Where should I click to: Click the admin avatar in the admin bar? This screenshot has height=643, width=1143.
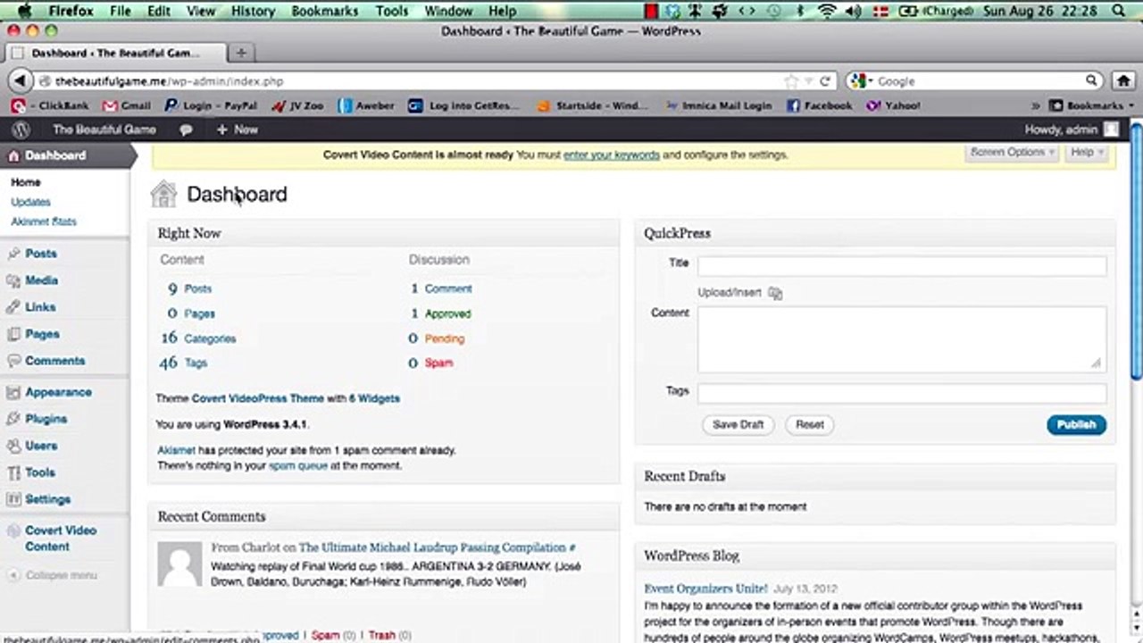[x=1111, y=129]
